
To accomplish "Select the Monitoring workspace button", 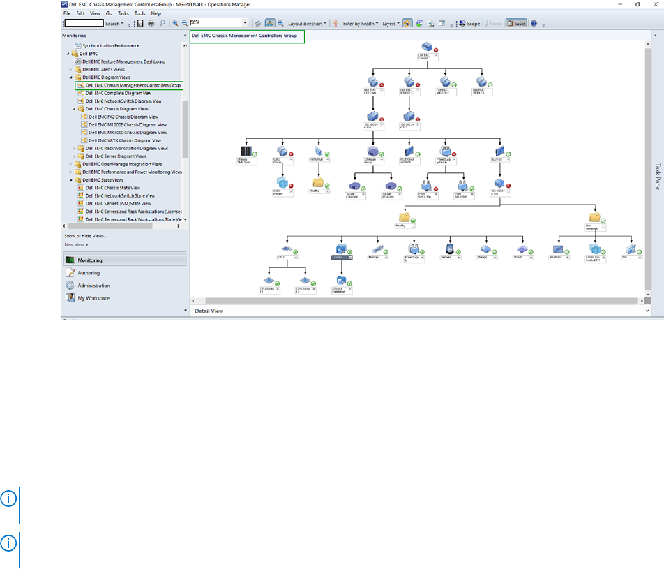I will pos(124,260).
